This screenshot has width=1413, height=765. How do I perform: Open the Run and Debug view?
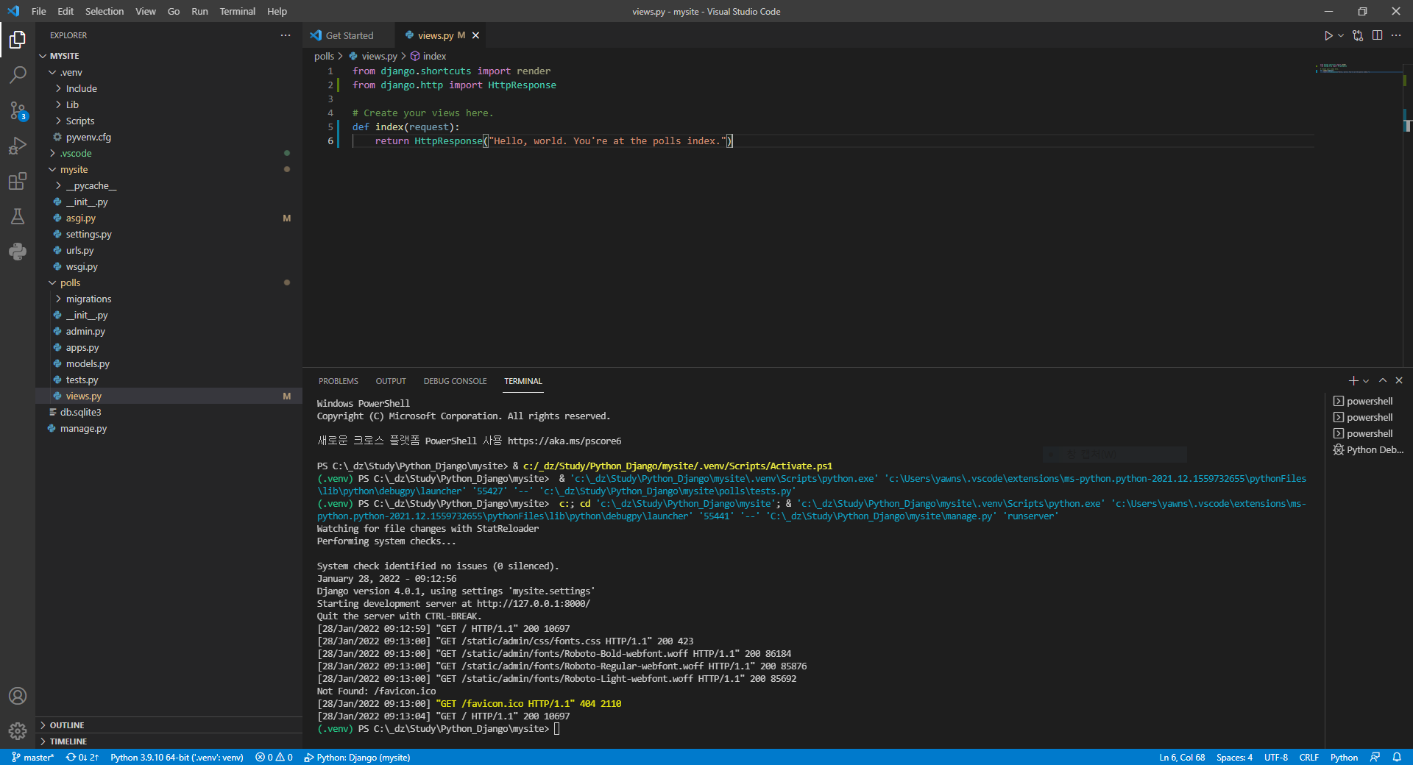tap(18, 146)
